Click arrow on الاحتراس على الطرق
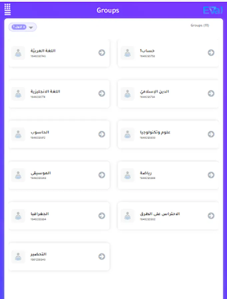 211,216
